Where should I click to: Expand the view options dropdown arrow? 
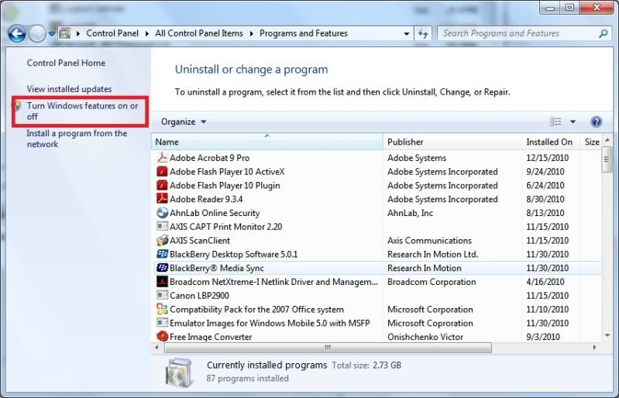[x=573, y=122]
